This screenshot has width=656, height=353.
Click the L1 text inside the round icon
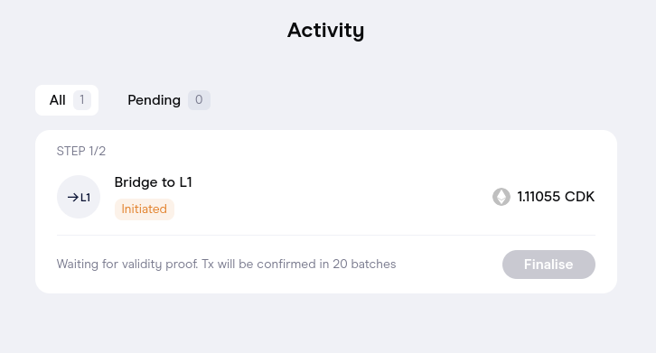[x=85, y=198]
